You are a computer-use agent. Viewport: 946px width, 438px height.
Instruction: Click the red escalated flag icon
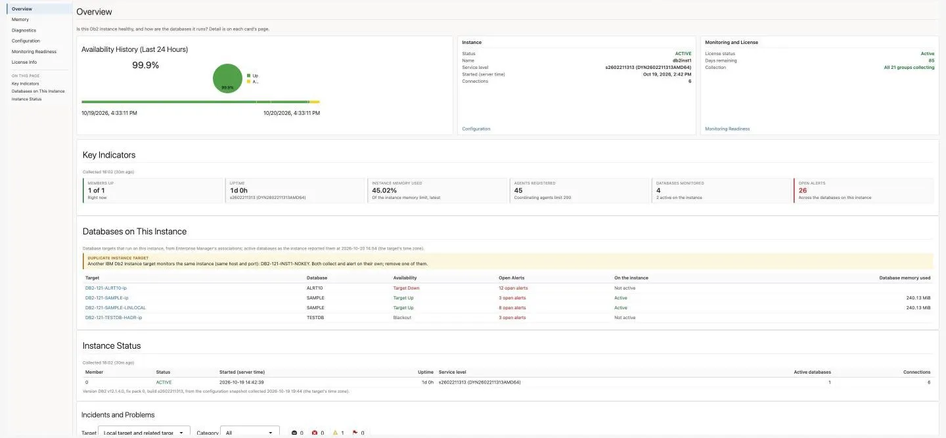(x=355, y=433)
